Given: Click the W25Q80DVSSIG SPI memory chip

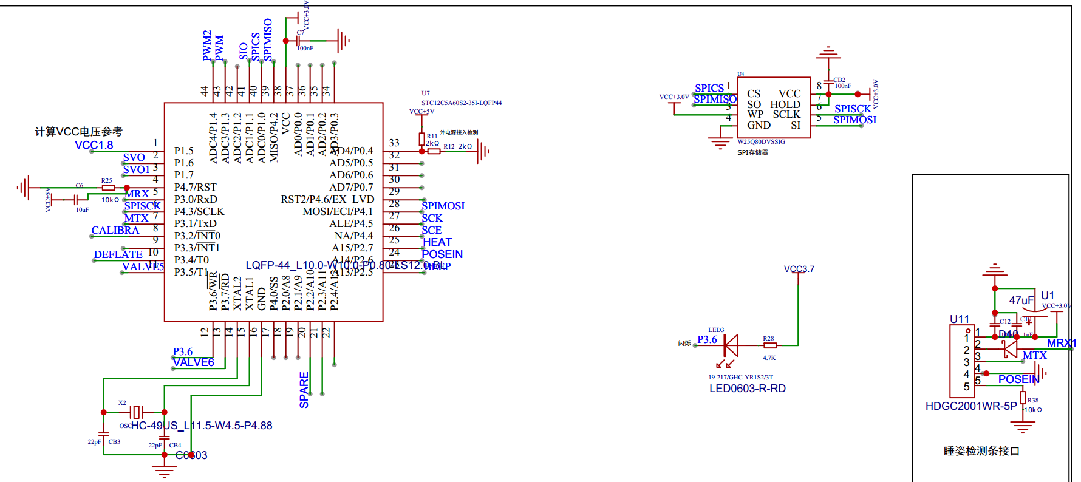Looking at the screenshot, I should click(x=774, y=107).
